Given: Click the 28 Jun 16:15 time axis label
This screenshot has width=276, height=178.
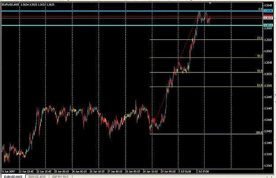Looking at the screenshot, I should 150,171.
